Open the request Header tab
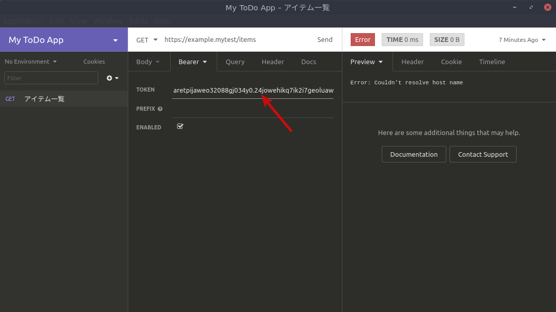 pyautogui.click(x=273, y=62)
